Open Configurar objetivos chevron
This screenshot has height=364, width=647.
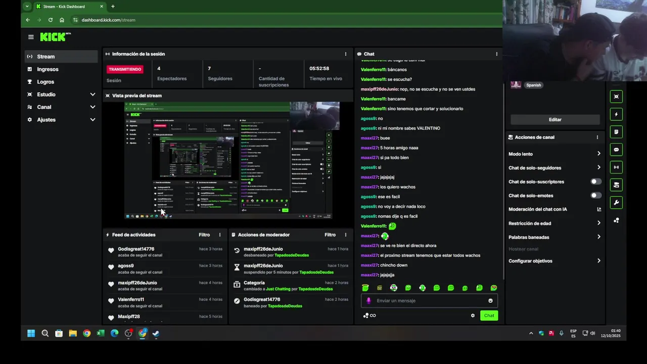599,261
